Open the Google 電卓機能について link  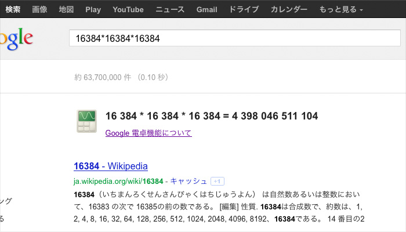(148, 133)
